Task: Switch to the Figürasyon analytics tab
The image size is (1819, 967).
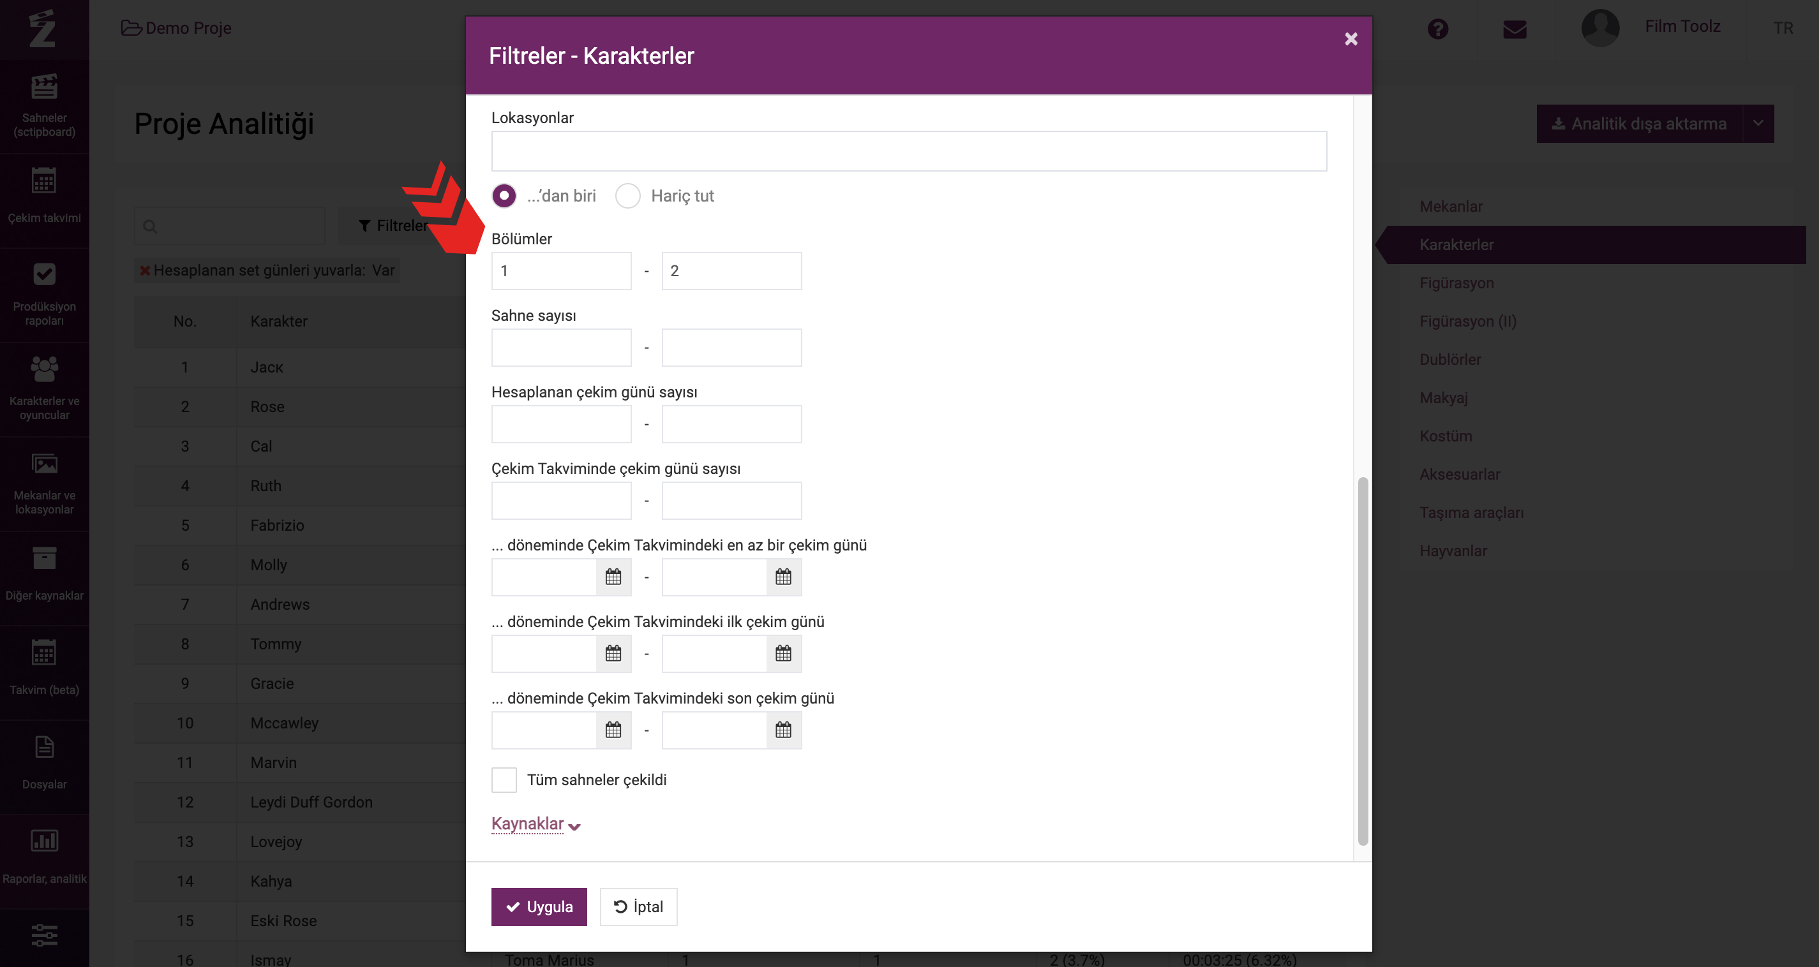Action: click(x=1456, y=283)
